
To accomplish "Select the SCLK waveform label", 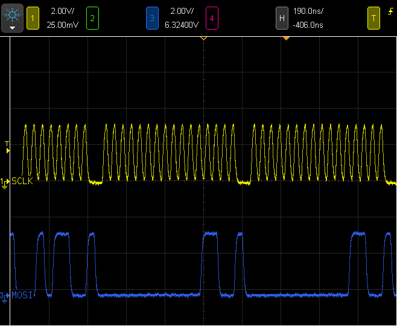I will click(x=22, y=181).
